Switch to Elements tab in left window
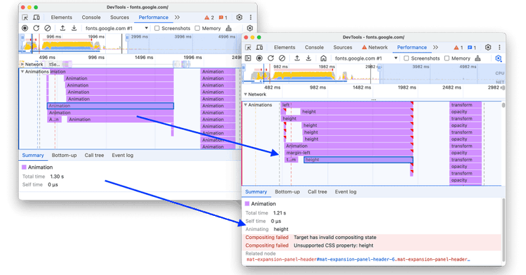 click(61, 18)
